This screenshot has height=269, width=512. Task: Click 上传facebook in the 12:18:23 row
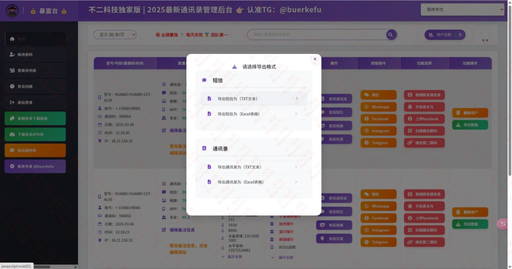click(424, 218)
